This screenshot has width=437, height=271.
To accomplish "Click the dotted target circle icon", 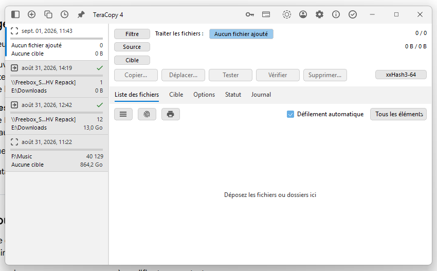I will [286, 14].
